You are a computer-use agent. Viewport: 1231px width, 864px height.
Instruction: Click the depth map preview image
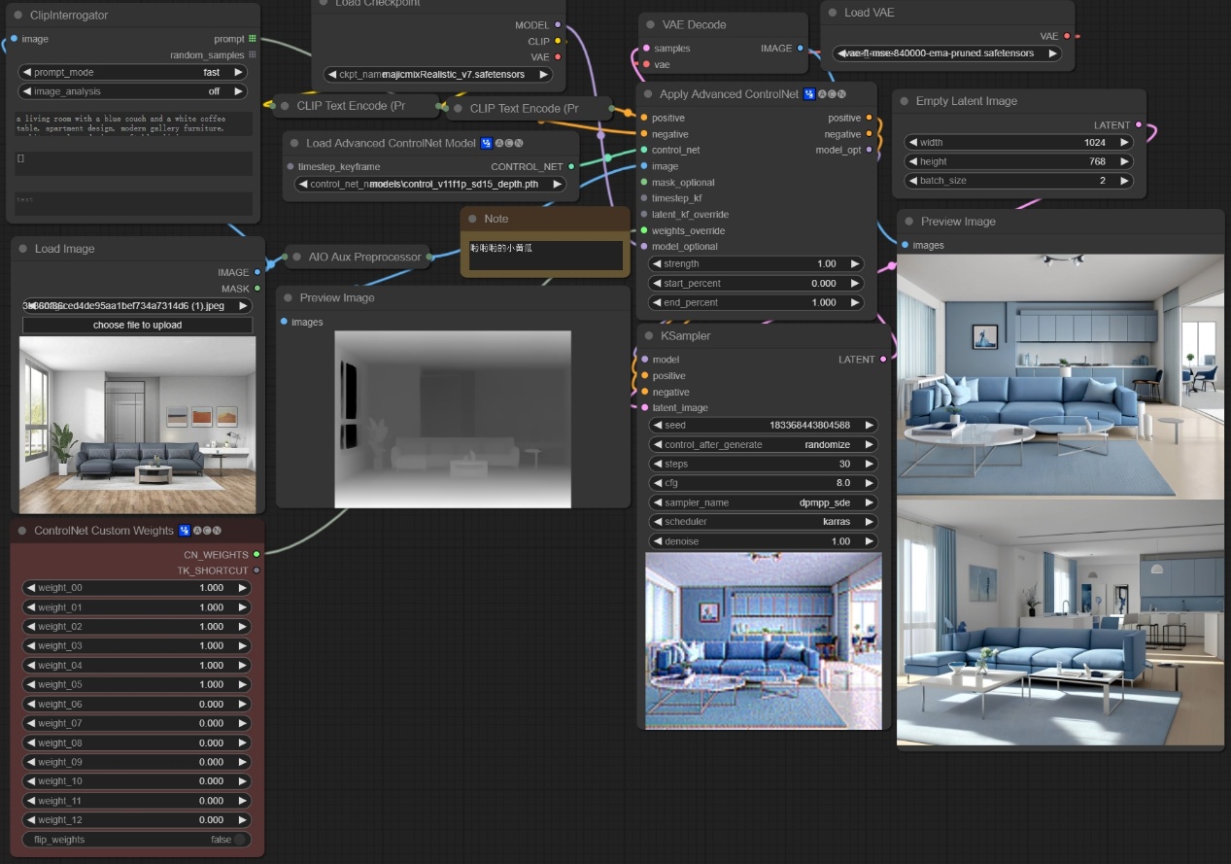coord(453,419)
